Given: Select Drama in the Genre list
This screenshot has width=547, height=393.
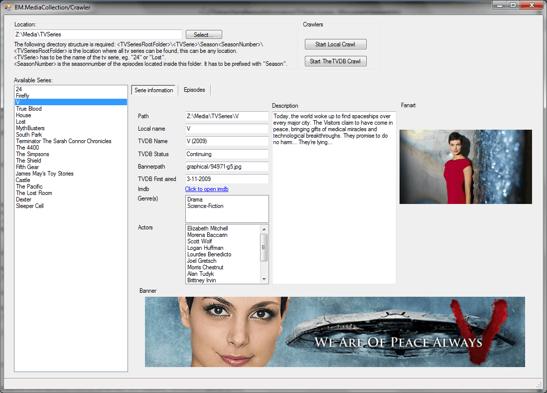Looking at the screenshot, I should click(x=227, y=199).
